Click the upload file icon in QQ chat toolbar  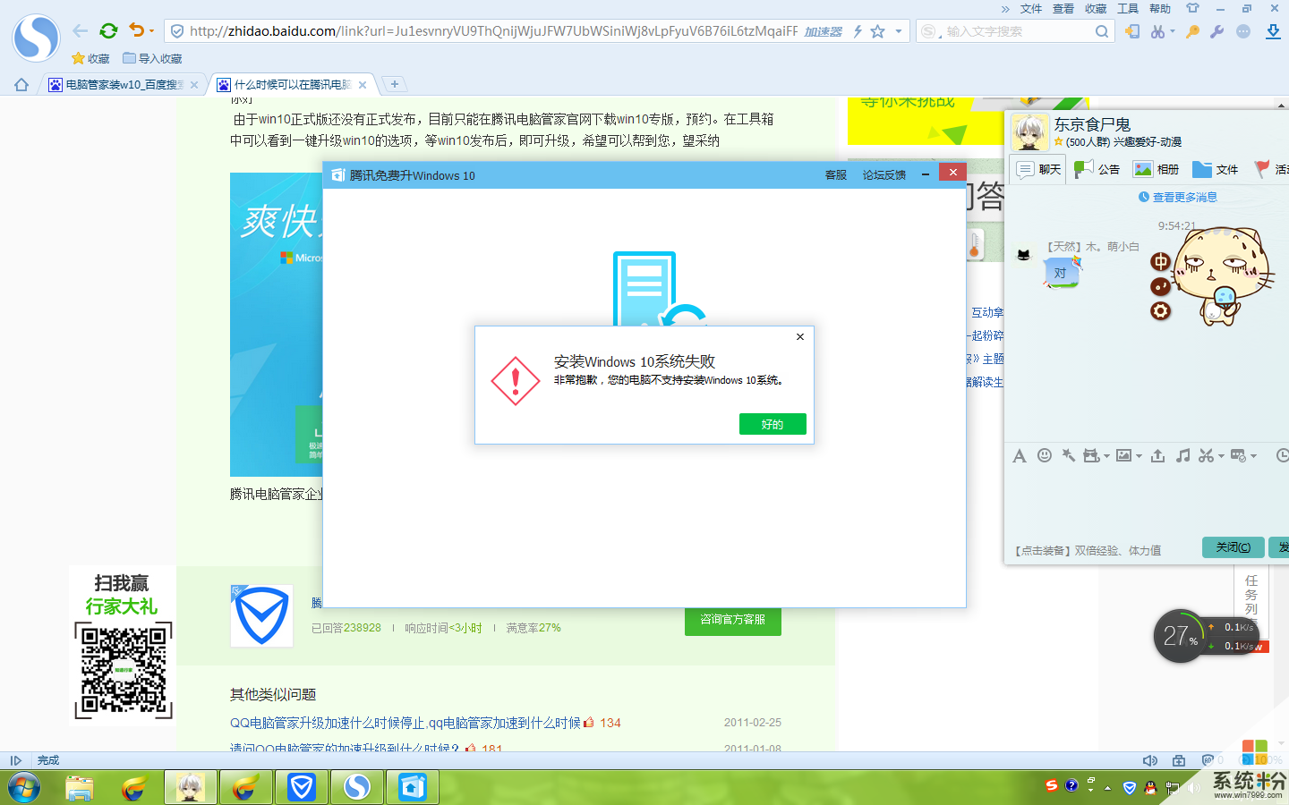pyautogui.click(x=1157, y=455)
